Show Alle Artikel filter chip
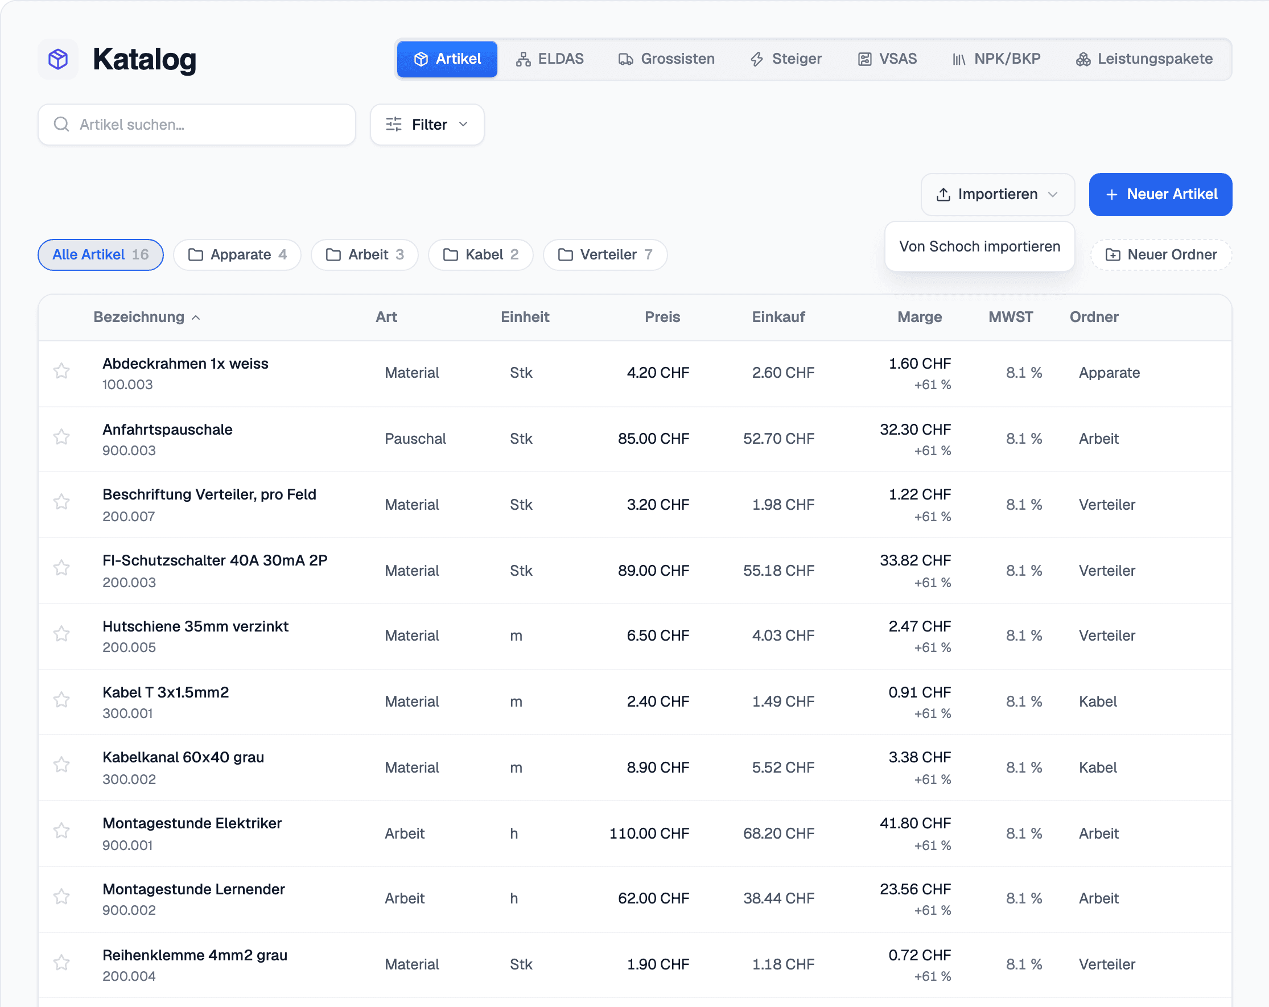This screenshot has height=1007, width=1269. [x=101, y=255]
